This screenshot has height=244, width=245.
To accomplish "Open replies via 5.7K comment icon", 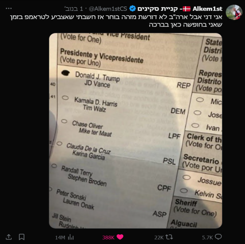I will 218,237.
